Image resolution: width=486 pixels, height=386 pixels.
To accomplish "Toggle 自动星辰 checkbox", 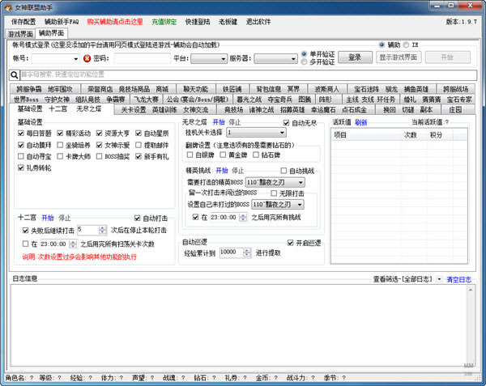I will click(139, 134).
